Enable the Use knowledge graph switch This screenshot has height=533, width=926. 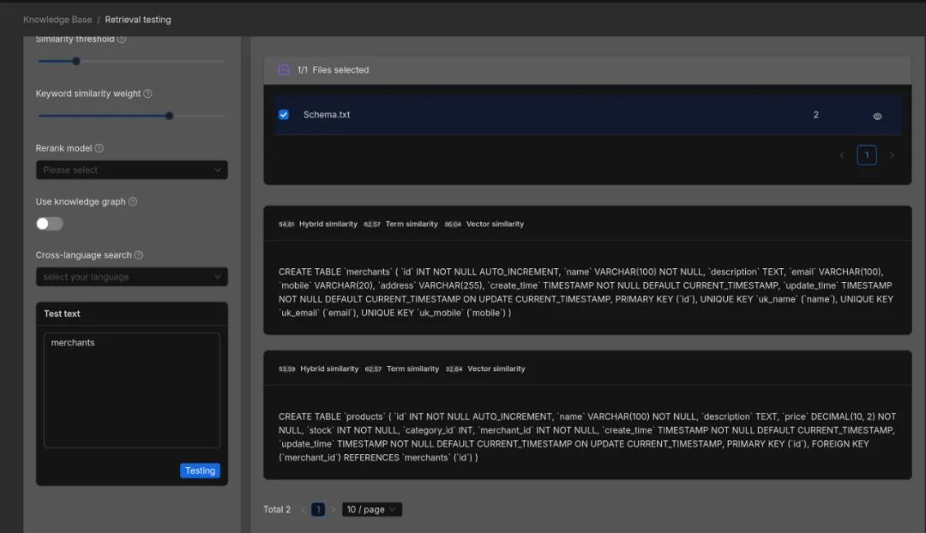pos(49,223)
